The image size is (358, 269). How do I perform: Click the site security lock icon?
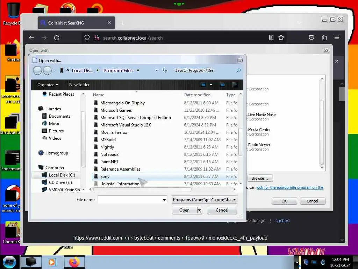pos(97,37)
